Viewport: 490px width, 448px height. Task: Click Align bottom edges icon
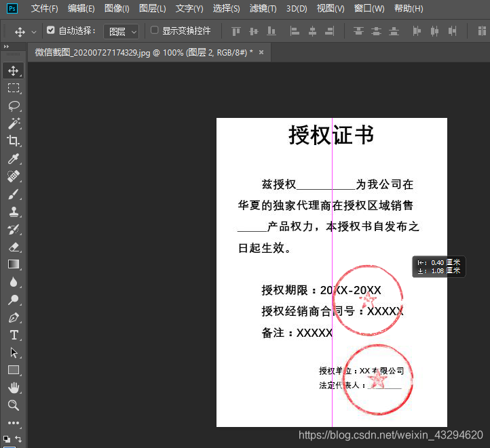[x=271, y=31]
